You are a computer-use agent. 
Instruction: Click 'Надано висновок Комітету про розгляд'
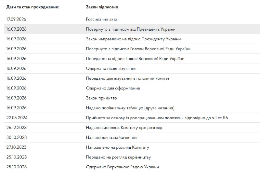point(132,128)
